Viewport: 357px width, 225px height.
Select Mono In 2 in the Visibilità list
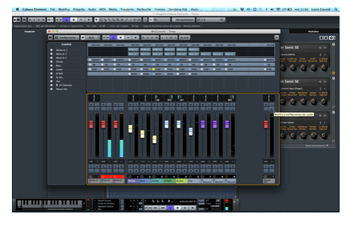tap(61, 58)
